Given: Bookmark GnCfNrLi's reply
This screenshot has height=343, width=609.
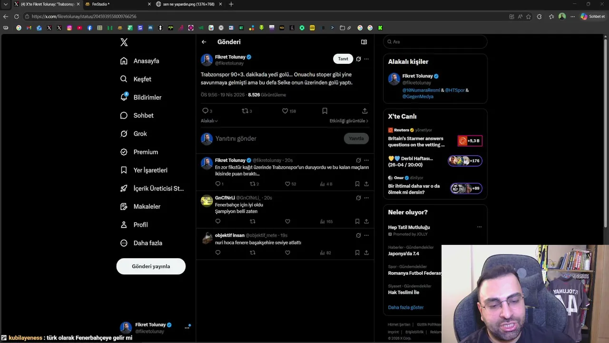Looking at the screenshot, I should tap(357, 222).
